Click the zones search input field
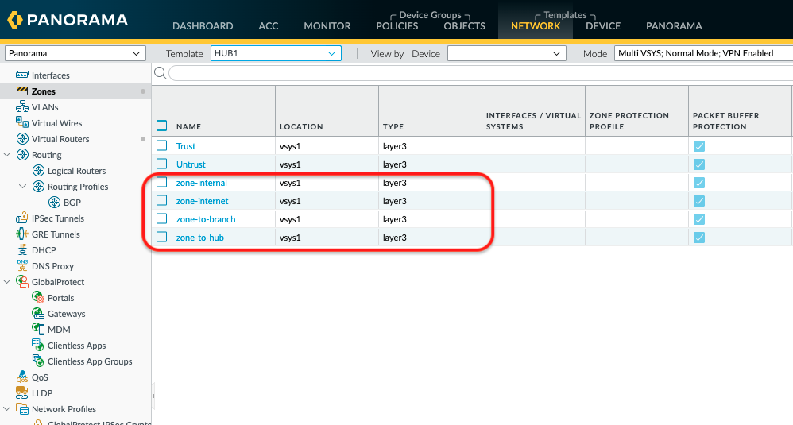 (x=481, y=73)
